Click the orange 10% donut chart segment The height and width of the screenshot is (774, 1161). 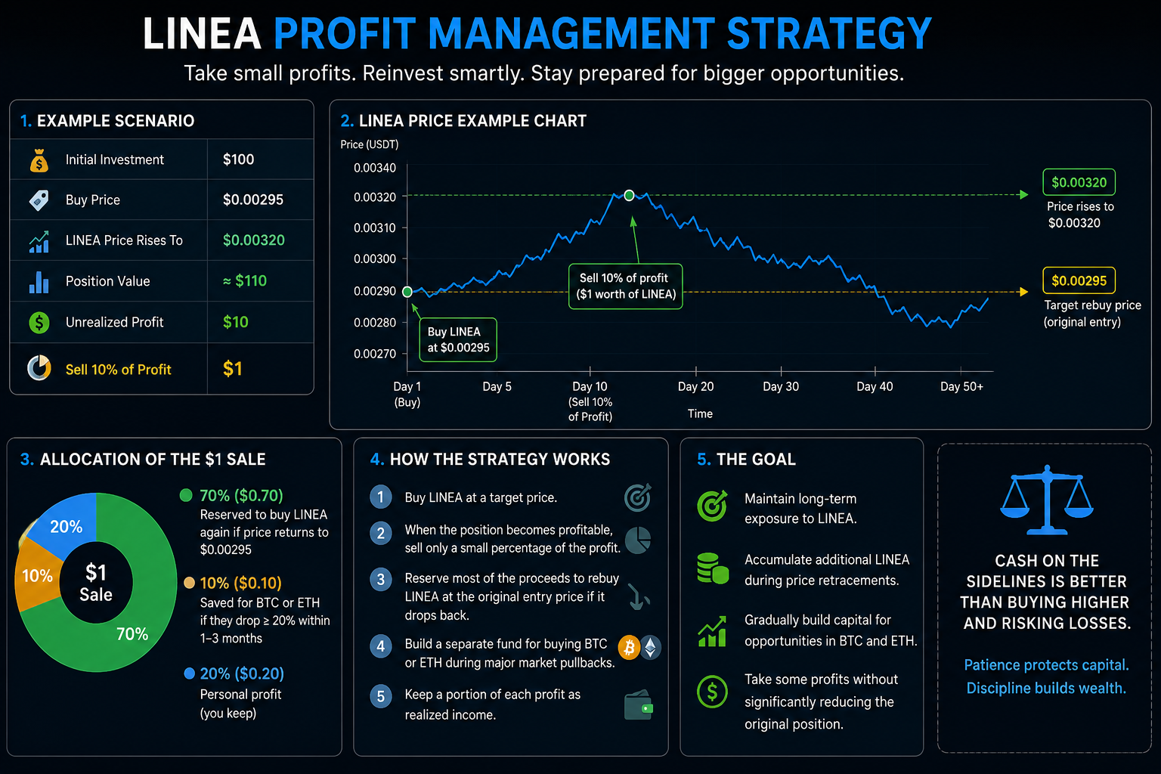point(36,577)
